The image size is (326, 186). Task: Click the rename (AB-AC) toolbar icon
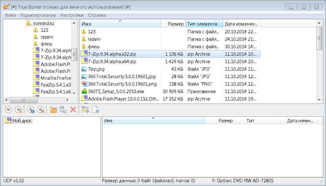tap(63, 109)
